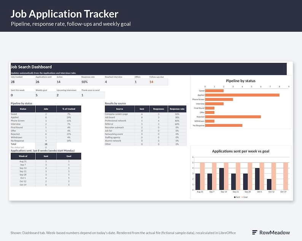Click Applications sent per week chart title
Image resolution: width=302 pixels, height=241 pixels.
coord(240,151)
